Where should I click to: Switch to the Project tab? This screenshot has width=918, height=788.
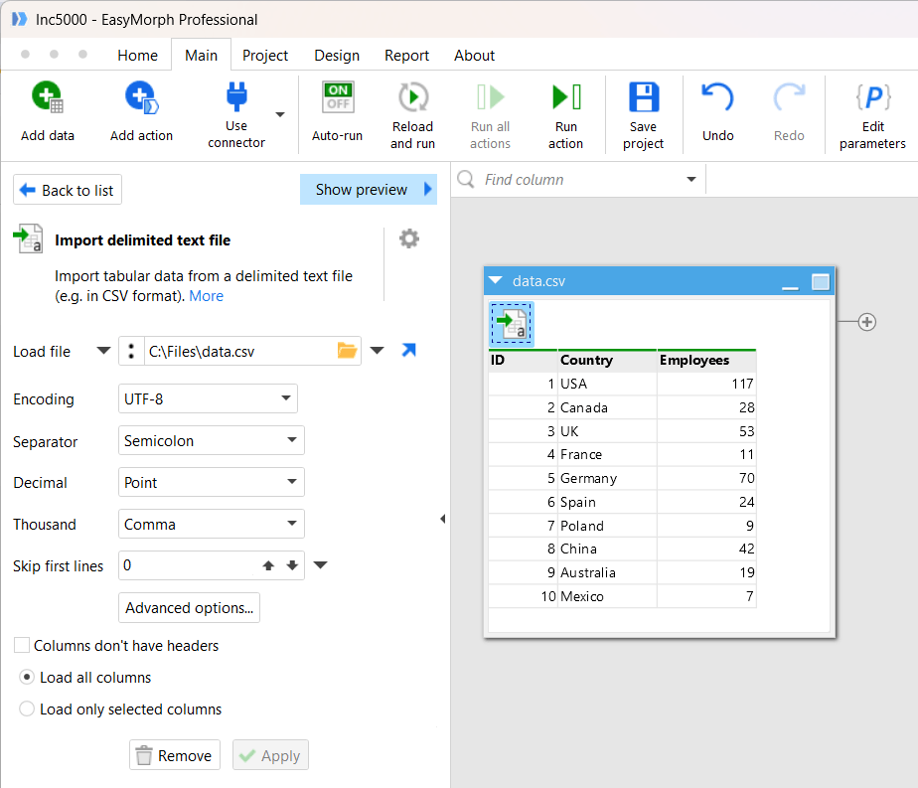(265, 55)
